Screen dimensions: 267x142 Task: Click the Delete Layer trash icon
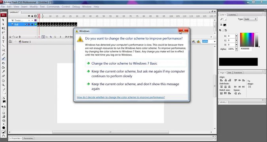tap(20, 37)
